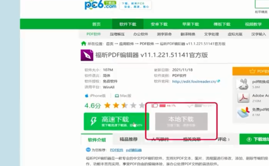Click the green 高速下载 button

tap(116, 121)
